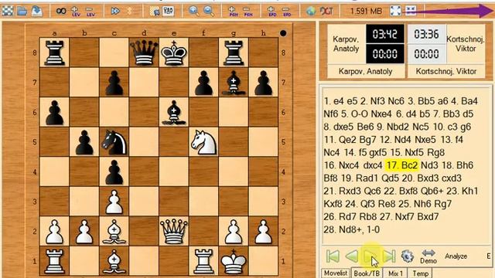Start infinite analysis with the infinity icon
Image resolution: width=495 pixels, height=278 pixels.
(61, 11)
